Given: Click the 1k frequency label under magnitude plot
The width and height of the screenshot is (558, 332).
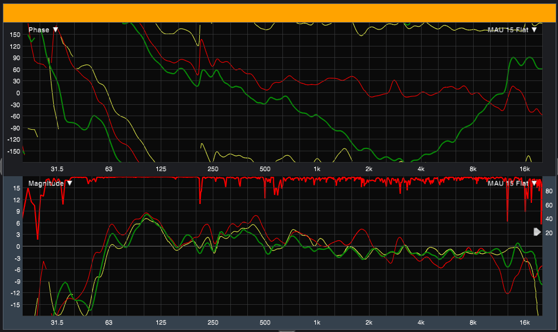Looking at the screenshot, I should coord(316,322).
